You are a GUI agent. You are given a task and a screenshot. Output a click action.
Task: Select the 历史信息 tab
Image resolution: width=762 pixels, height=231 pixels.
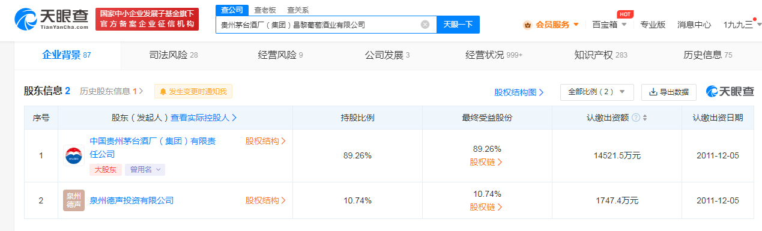[x=707, y=55]
